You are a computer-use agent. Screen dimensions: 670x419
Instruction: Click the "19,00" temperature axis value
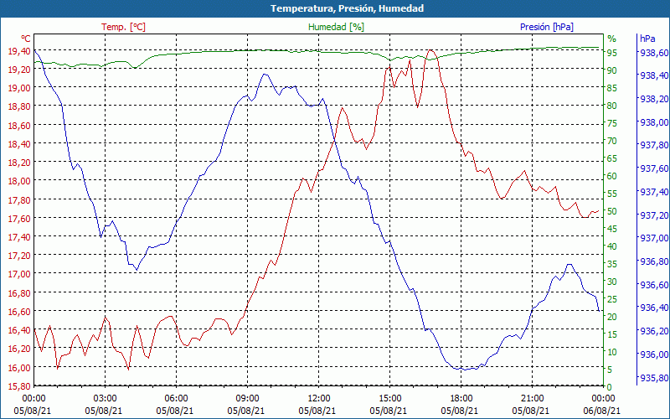tap(18, 88)
